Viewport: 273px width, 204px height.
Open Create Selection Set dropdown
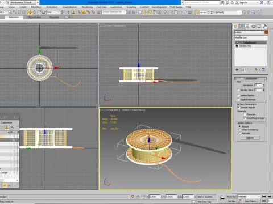tap(114, 12)
